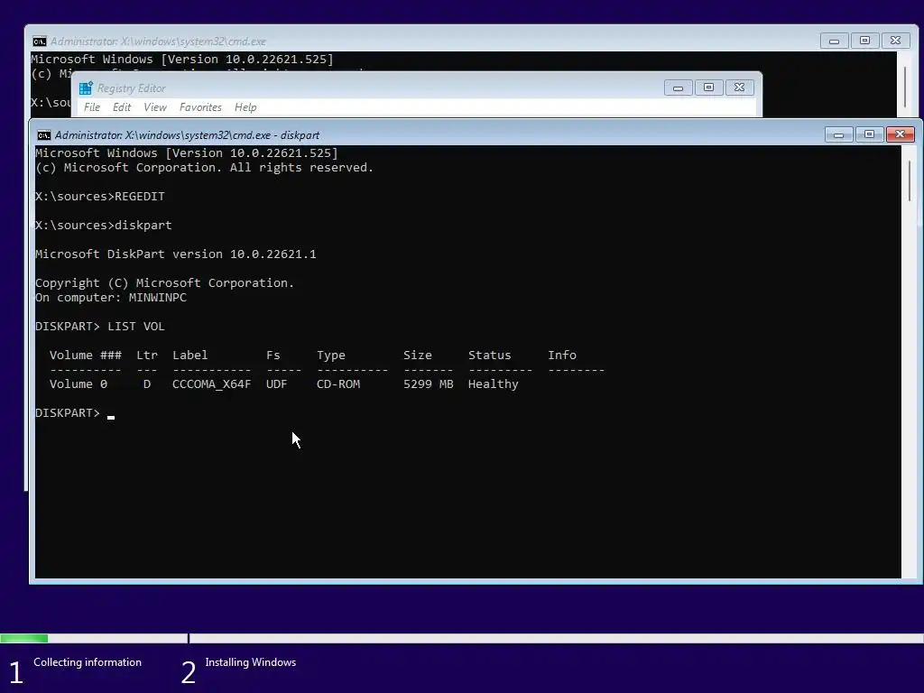Click the background cmd.exe window system icon

[x=40, y=42]
